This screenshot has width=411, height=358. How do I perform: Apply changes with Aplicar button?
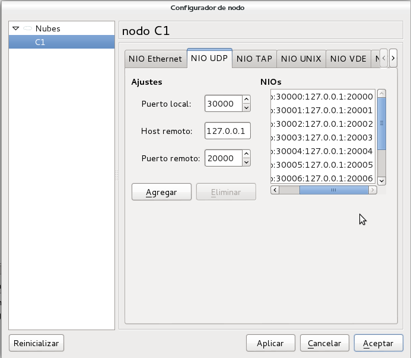[x=270, y=343]
